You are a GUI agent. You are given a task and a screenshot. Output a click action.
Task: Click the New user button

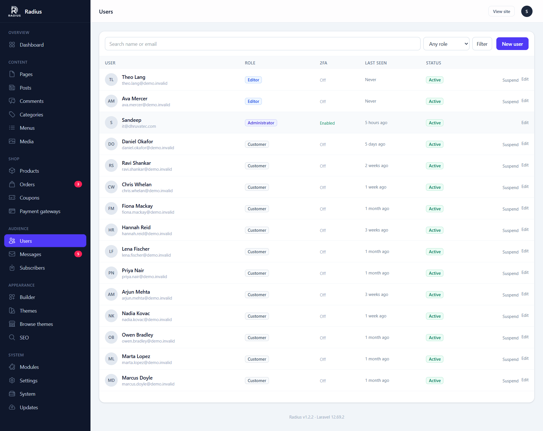512,44
